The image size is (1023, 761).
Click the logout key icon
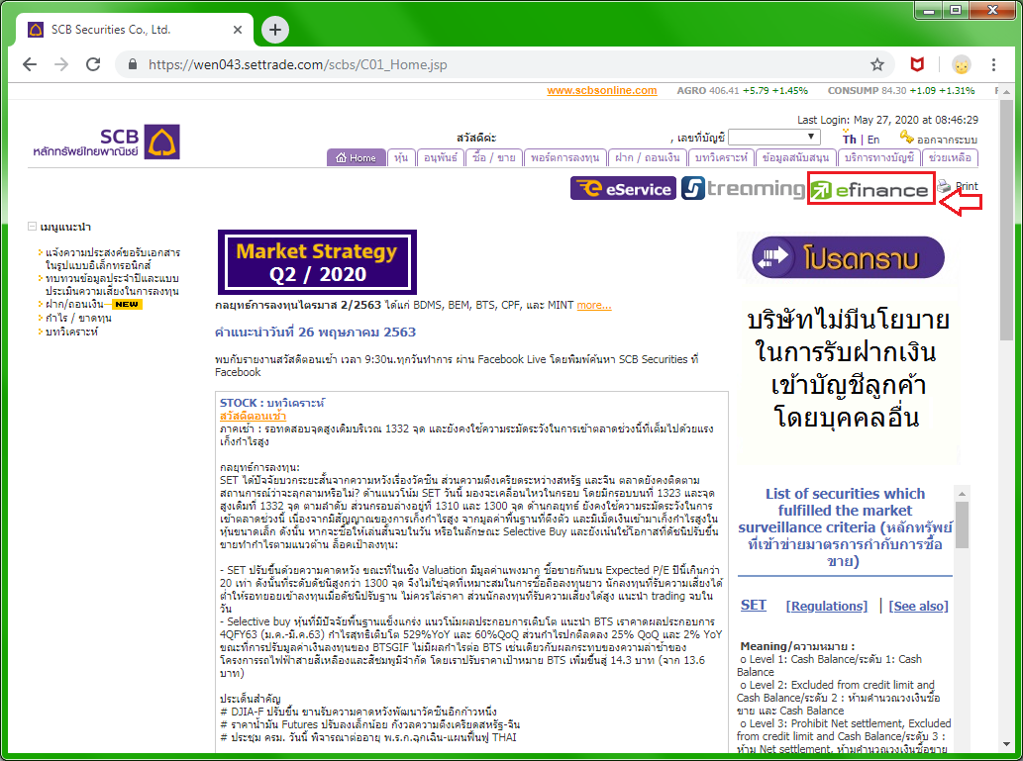coord(906,137)
